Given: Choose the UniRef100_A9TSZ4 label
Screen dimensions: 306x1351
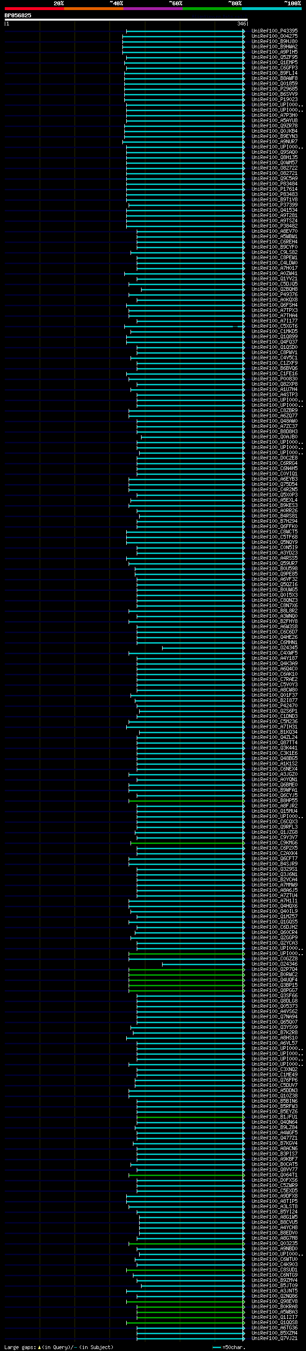Looking at the screenshot, I should [274, 221].
